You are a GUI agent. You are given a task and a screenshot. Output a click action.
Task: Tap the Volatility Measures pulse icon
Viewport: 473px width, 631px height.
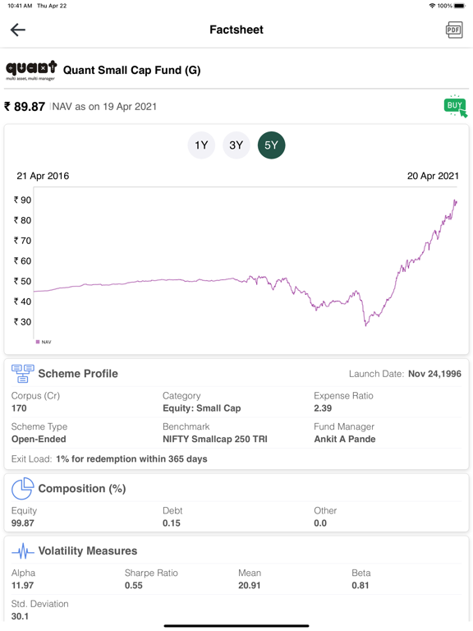pyautogui.click(x=22, y=551)
